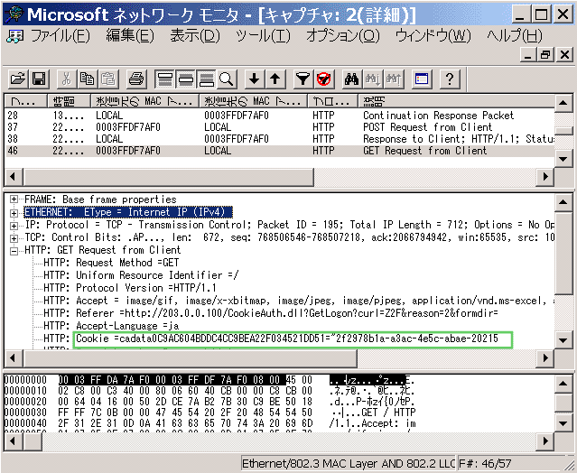The height and width of the screenshot is (473, 577).
Task: Click the Find binoculars icon
Action: pos(351,79)
